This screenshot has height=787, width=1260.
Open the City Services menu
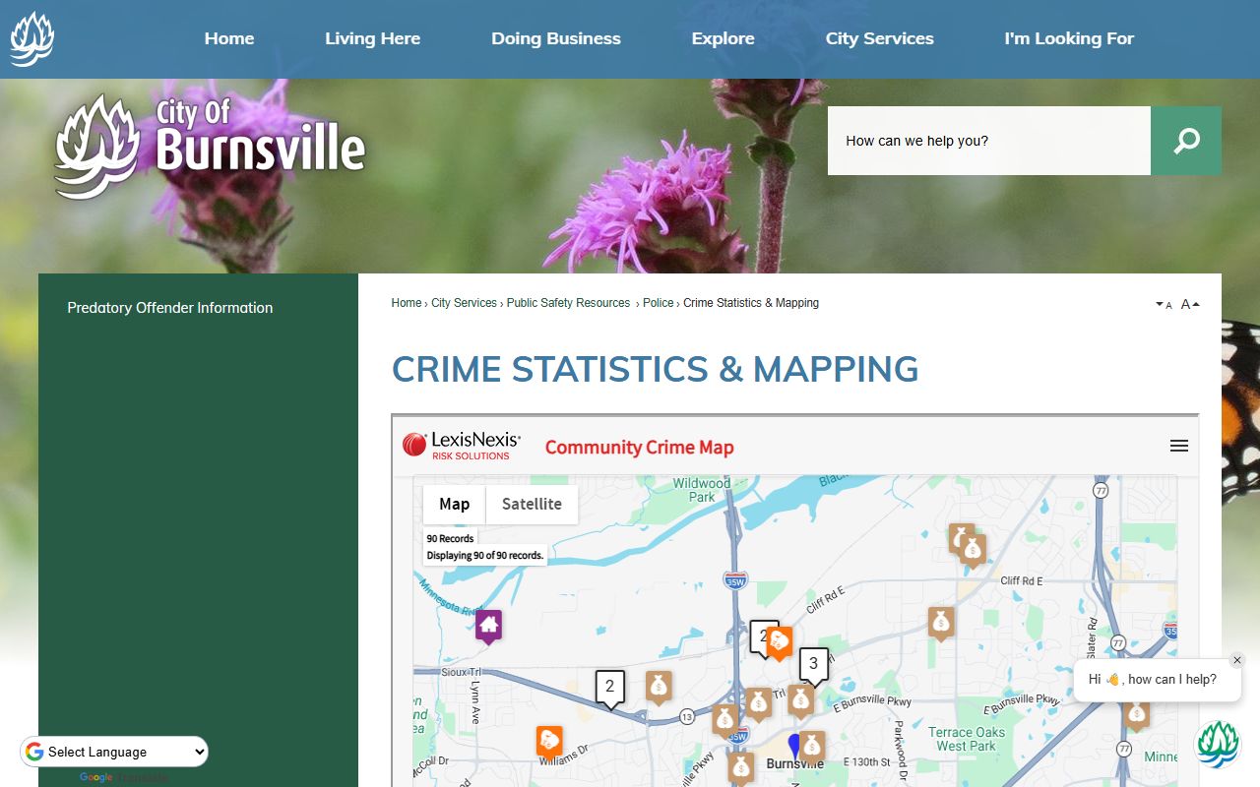tap(880, 39)
